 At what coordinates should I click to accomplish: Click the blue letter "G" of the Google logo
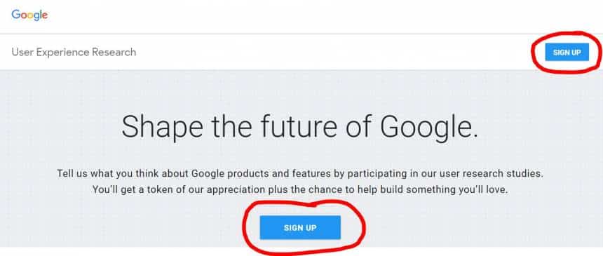pos(15,15)
